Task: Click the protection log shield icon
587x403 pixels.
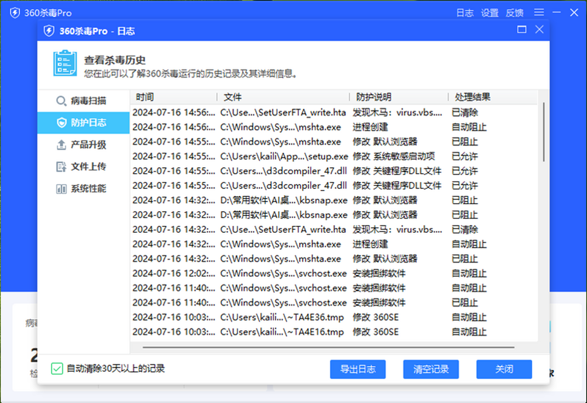Action: click(62, 123)
